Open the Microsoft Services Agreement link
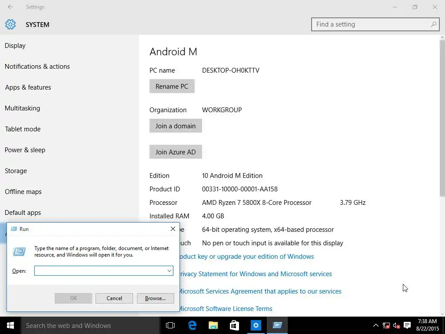445x334 pixels. click(261, 291)
